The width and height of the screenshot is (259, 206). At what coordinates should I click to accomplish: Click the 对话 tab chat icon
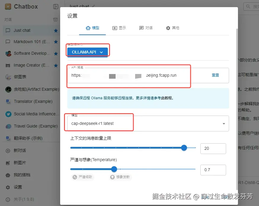click(141, 28)
